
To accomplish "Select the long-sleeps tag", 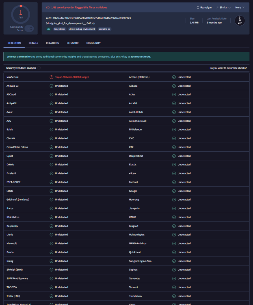I will point(60,29).
